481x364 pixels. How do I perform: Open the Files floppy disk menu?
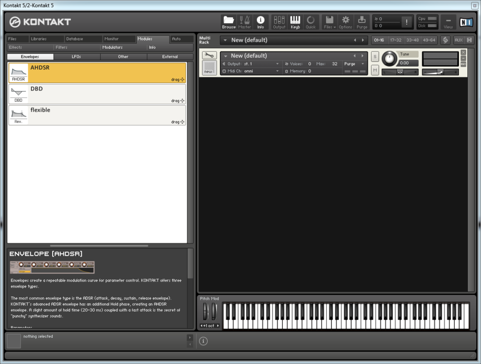(x=329, y=22)
